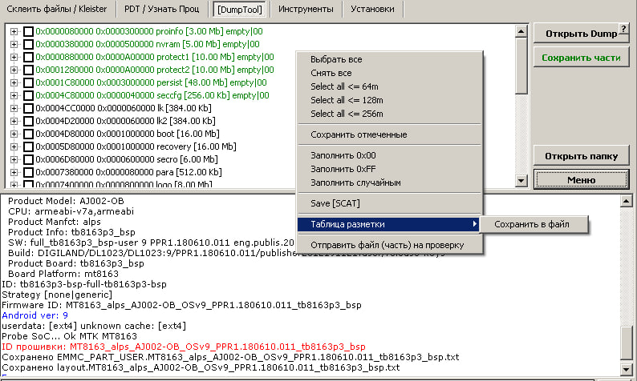Enable the recovery partition checkbox

click(x=29, y=147)
